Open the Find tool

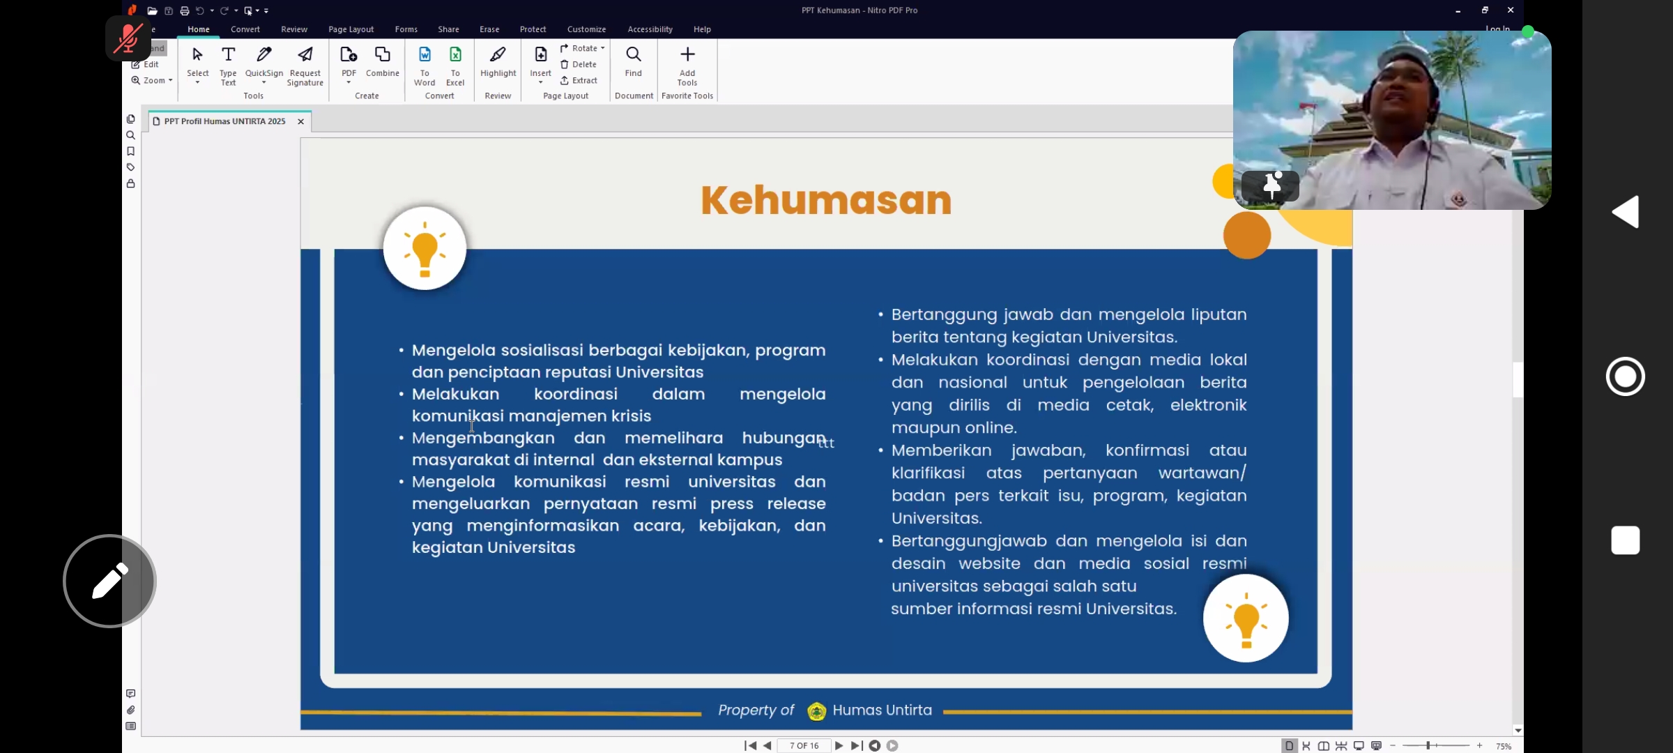click(x=633, y=61)
